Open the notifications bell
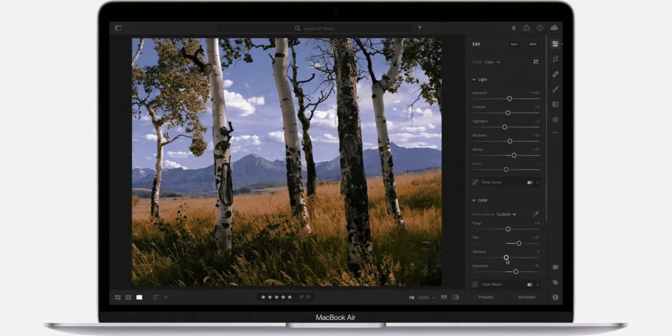672x336 pixels. (x=513, y=28)
